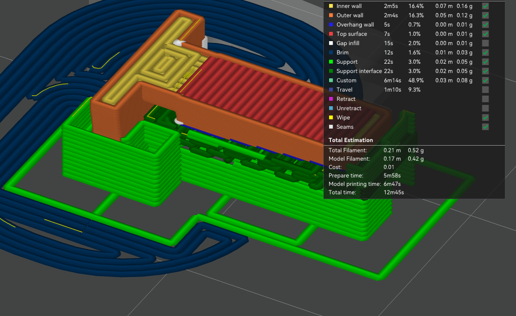Uncheck the Wipe visibility checkbox
516x316 pixels.
point(485,118)
